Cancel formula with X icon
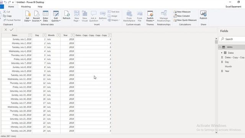Image resolution: width=245 pixels, height=138 pixels. (x=6, y=30)
